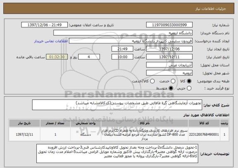Click the شماره نیاز field 1197009033000599
Viewport: 238px width, 168px height.
pyautogui.click(x=169, y=25)
